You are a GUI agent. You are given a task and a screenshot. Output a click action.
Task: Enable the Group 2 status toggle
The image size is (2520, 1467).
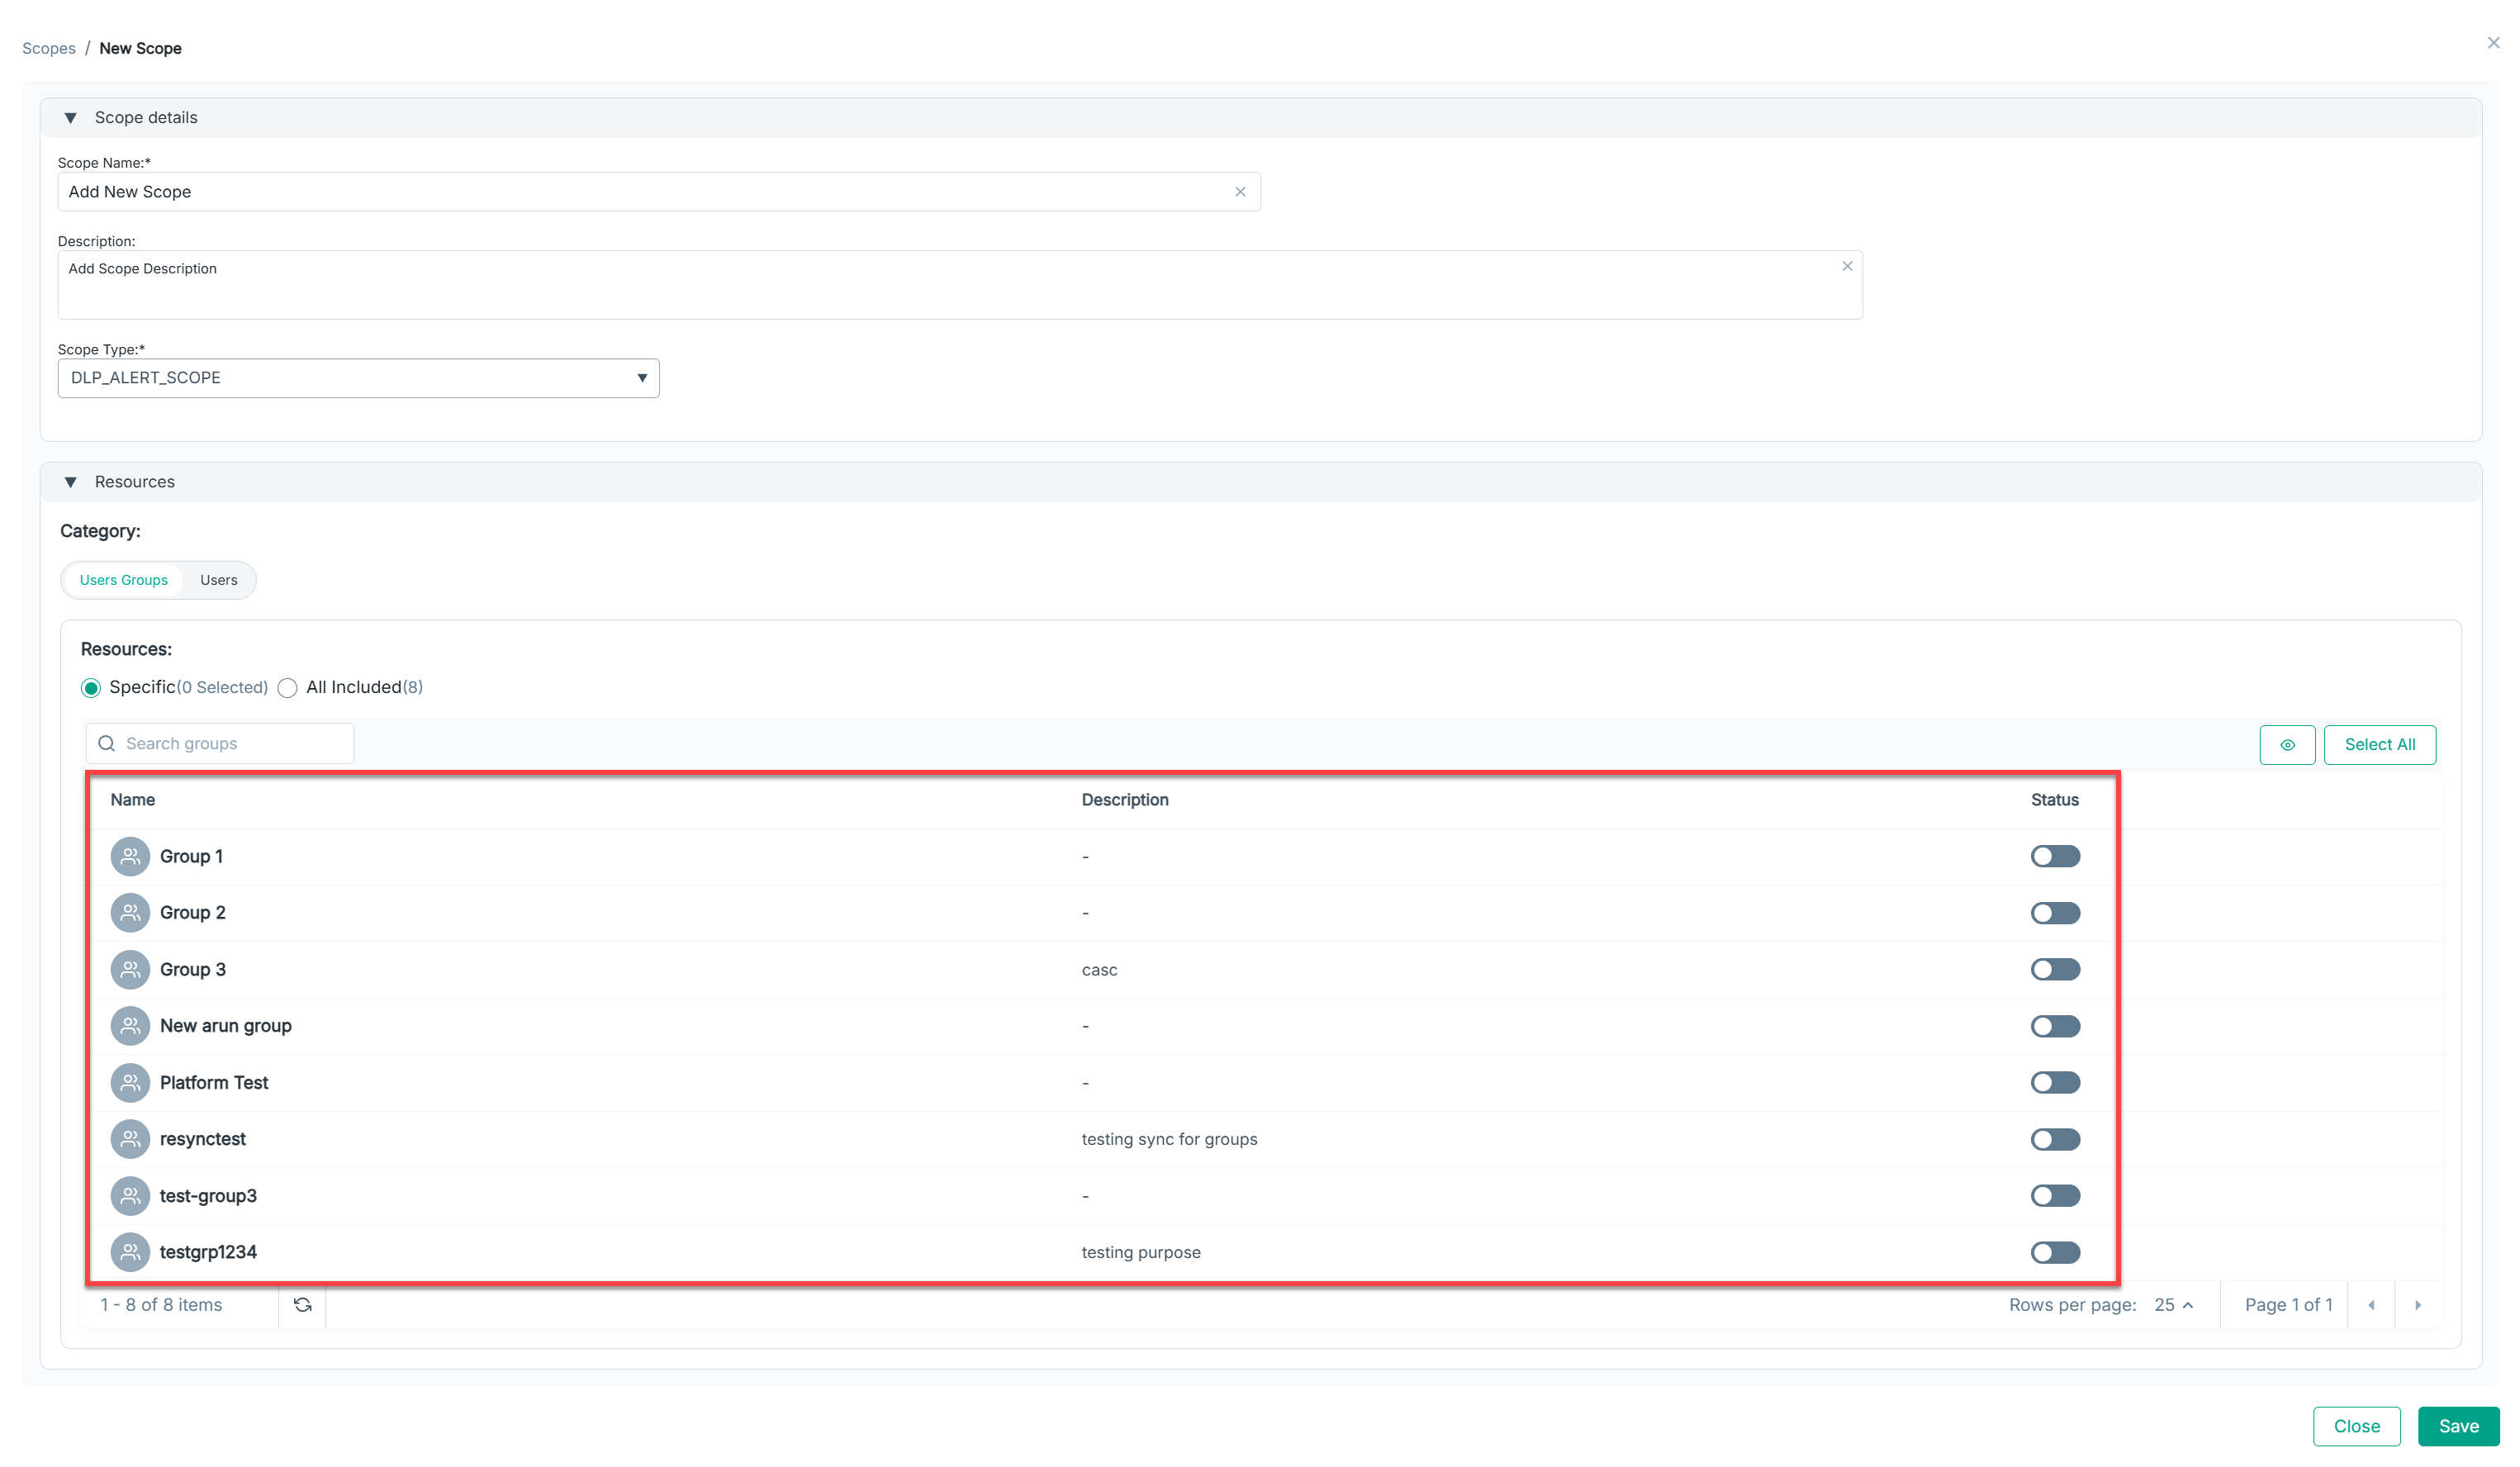coord(2054,912)
